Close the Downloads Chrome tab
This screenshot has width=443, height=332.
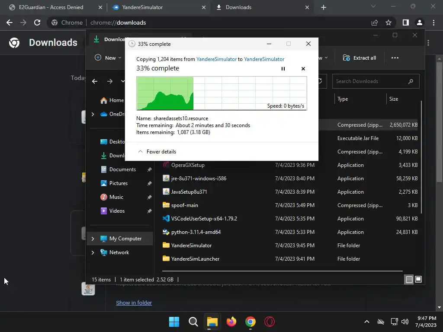click(x=307, y=7)
